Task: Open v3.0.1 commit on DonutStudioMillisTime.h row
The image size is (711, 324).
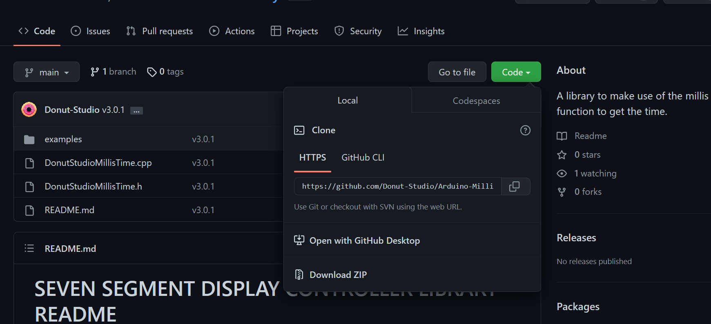Action: tap(203, 186)
